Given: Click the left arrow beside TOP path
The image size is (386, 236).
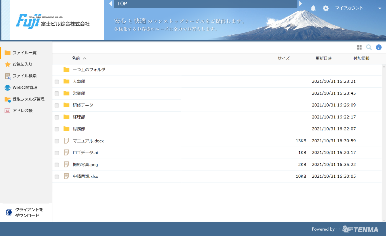Looking at the screenshot, I should click(110, 4).
